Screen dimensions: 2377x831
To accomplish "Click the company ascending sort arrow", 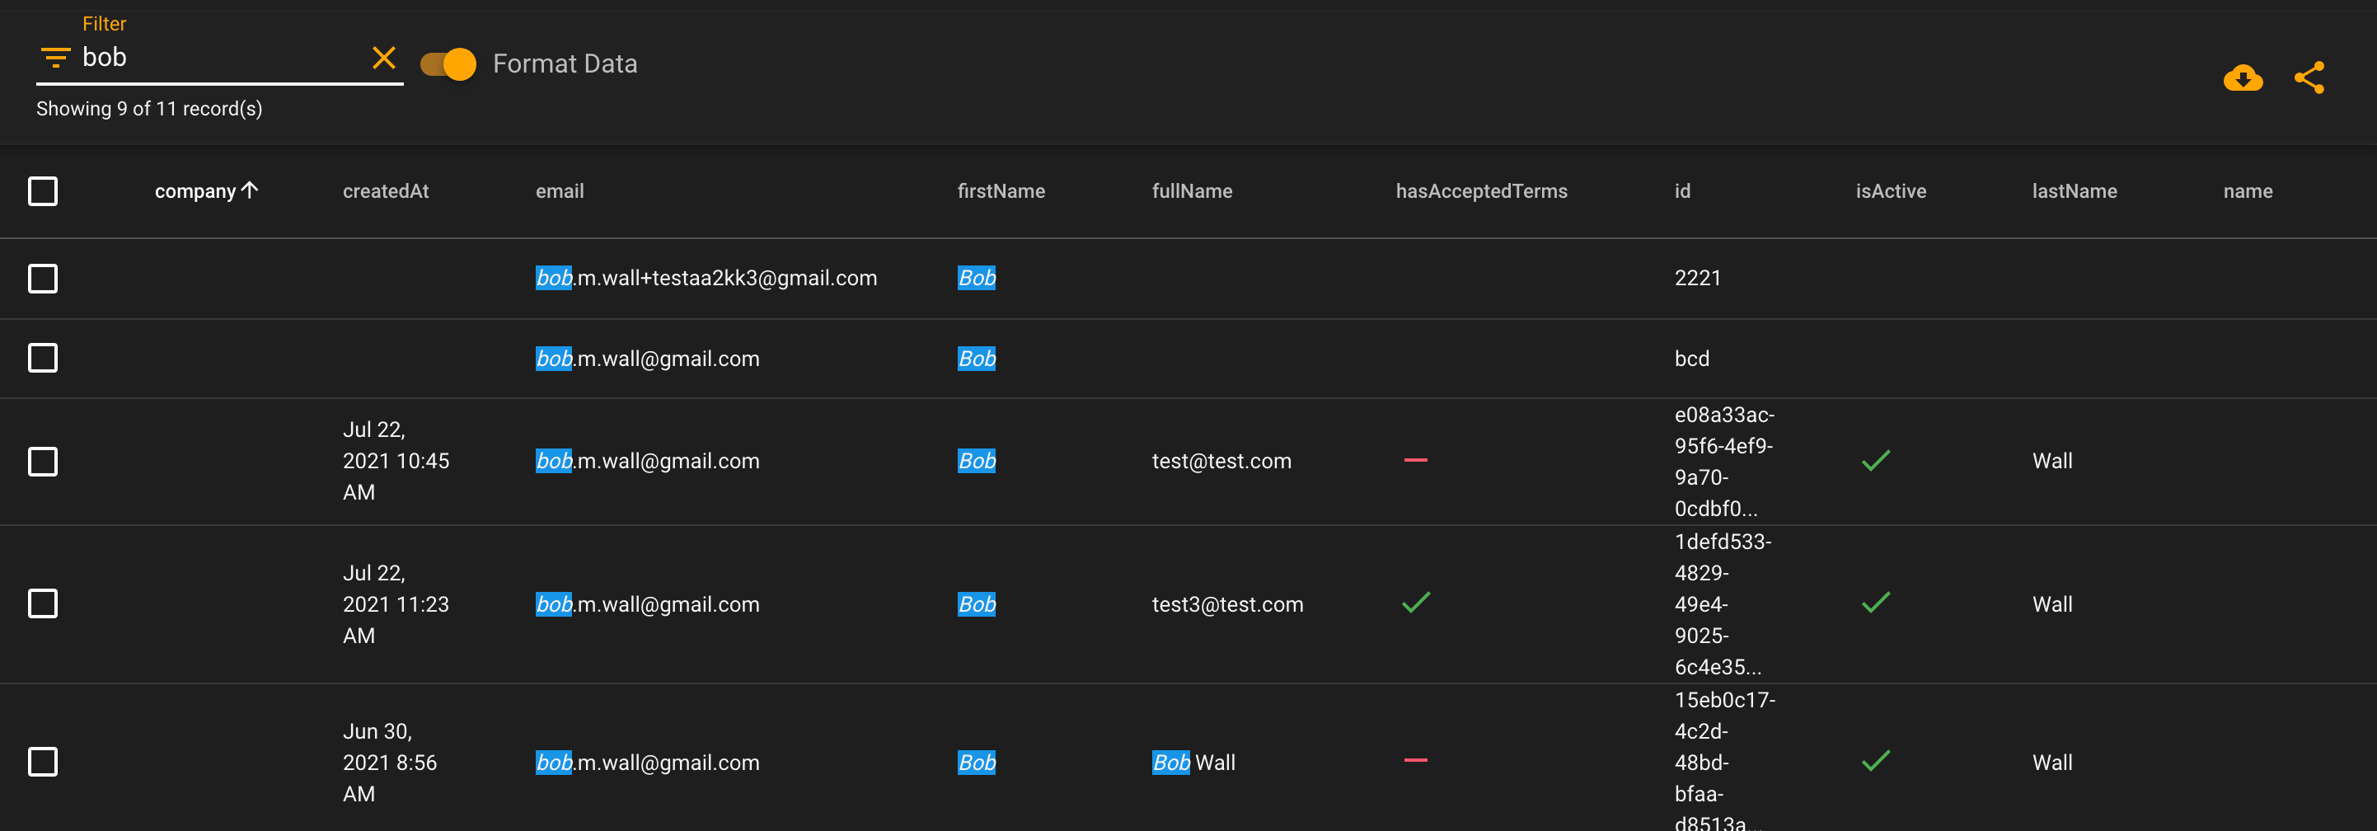I will tap(250, 190).
